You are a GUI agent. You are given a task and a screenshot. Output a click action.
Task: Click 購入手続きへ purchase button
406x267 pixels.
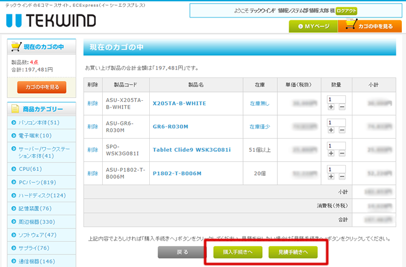(238, 252)
